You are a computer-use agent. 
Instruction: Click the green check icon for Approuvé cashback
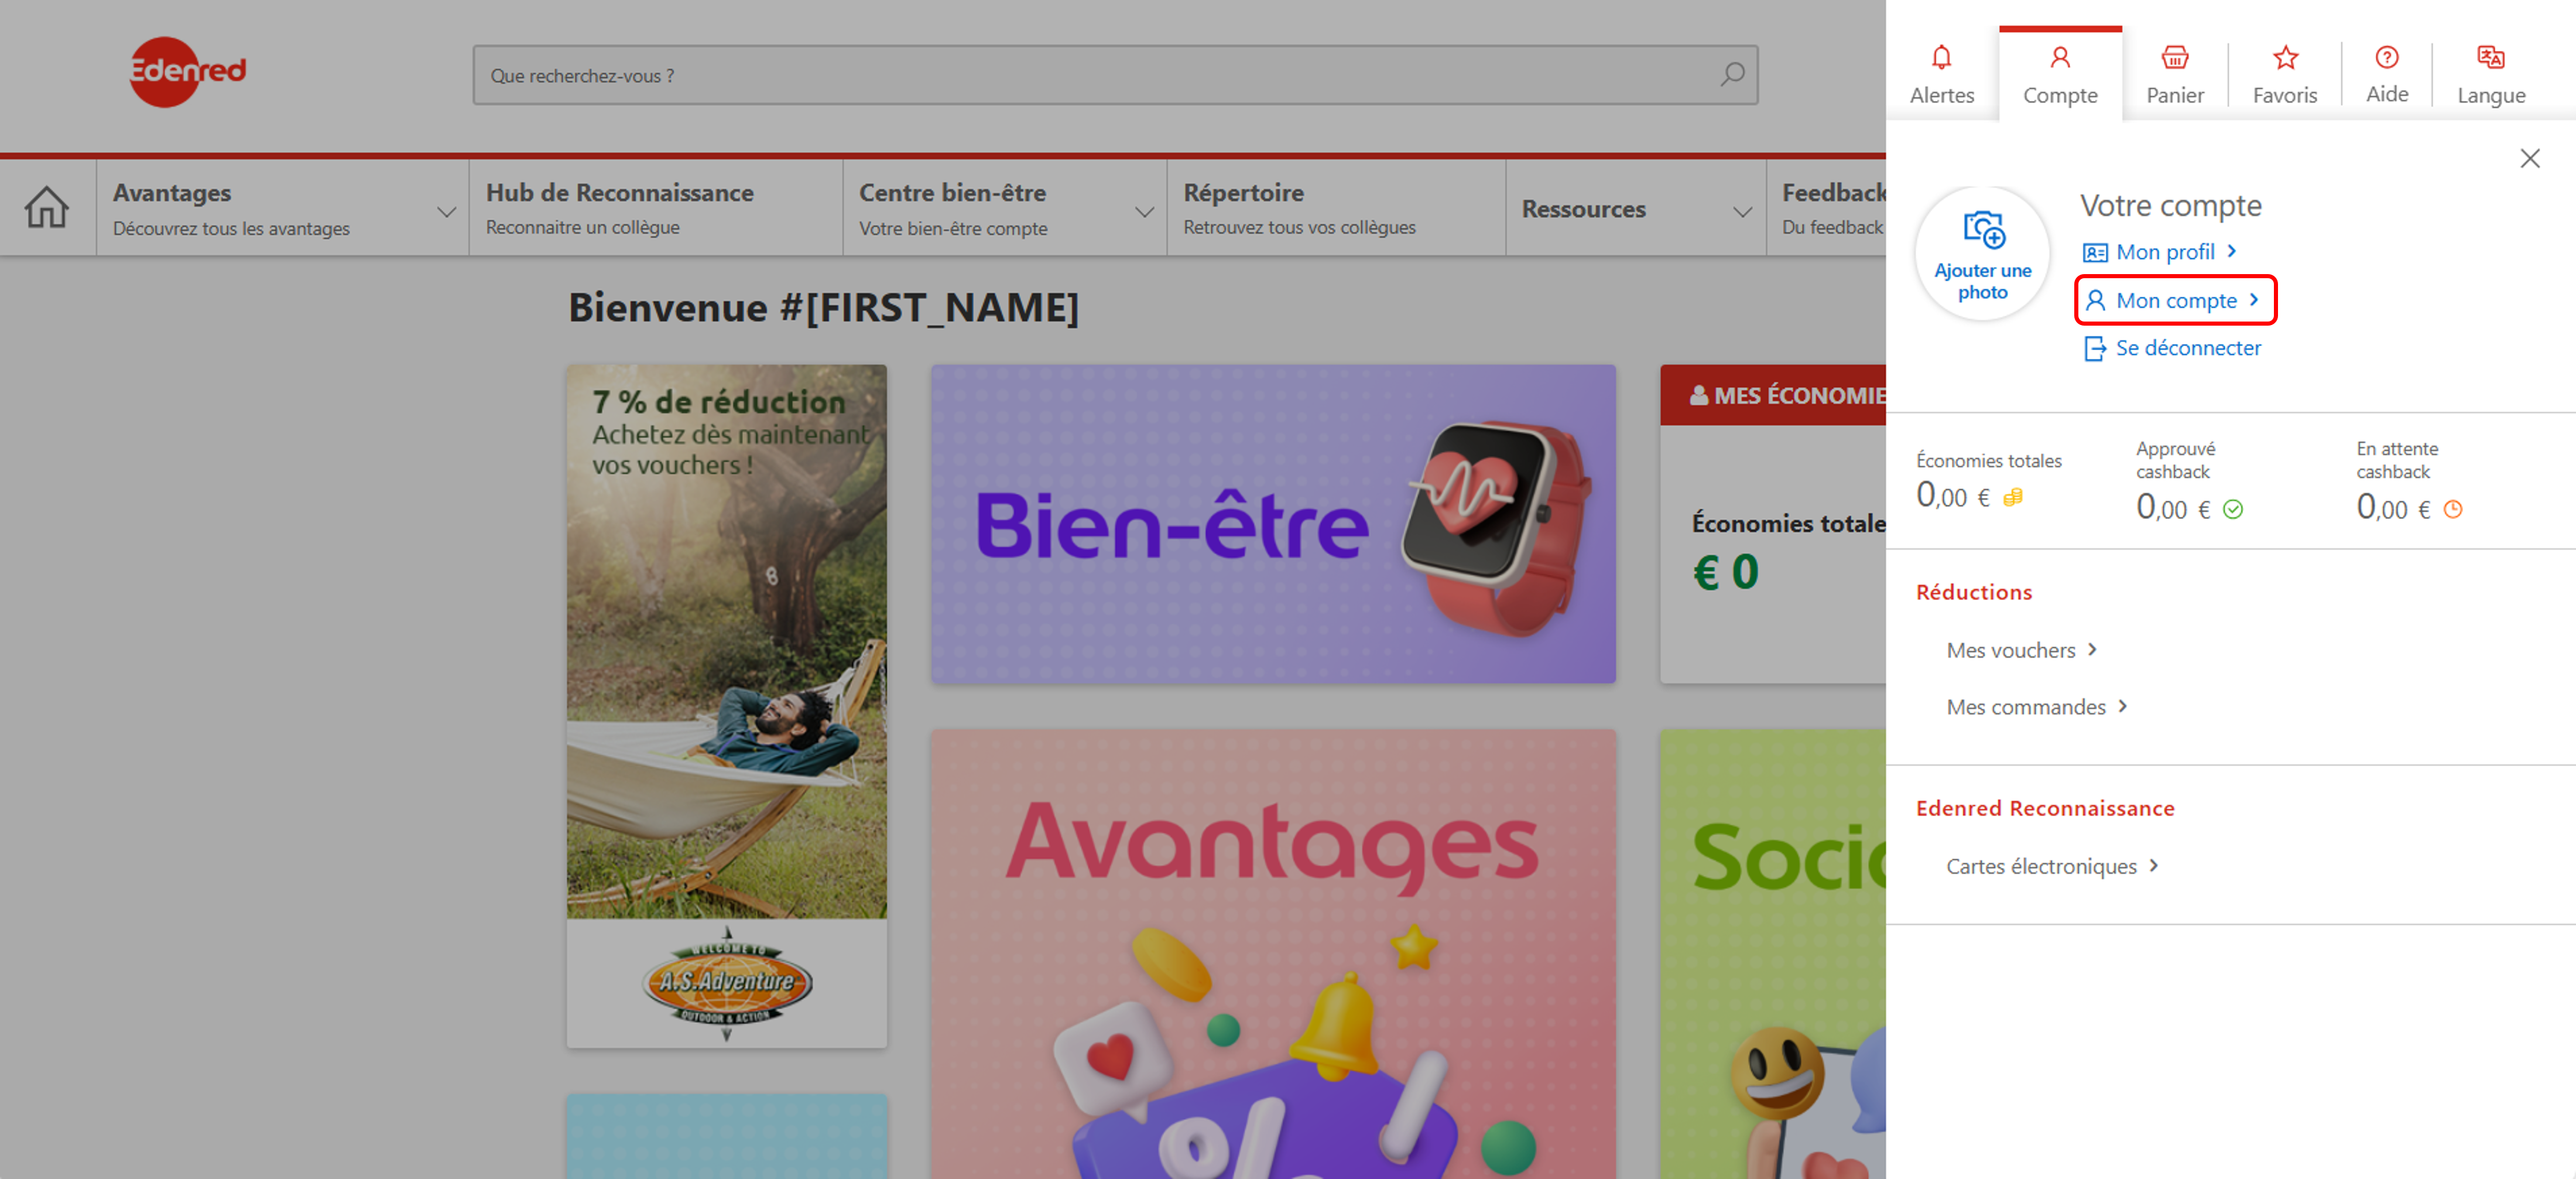tap(2233, 510)
